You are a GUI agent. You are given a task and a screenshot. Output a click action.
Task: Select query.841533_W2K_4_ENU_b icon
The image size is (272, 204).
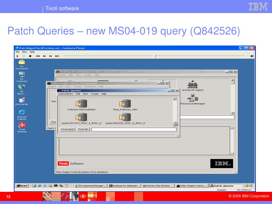pyautogui.click(x=81, y=117)
